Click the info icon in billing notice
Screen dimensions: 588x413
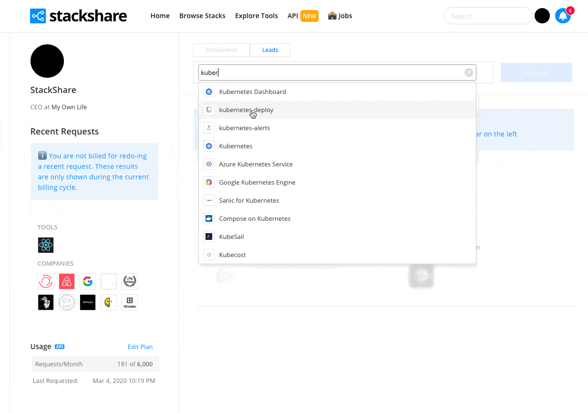(42, 155)
